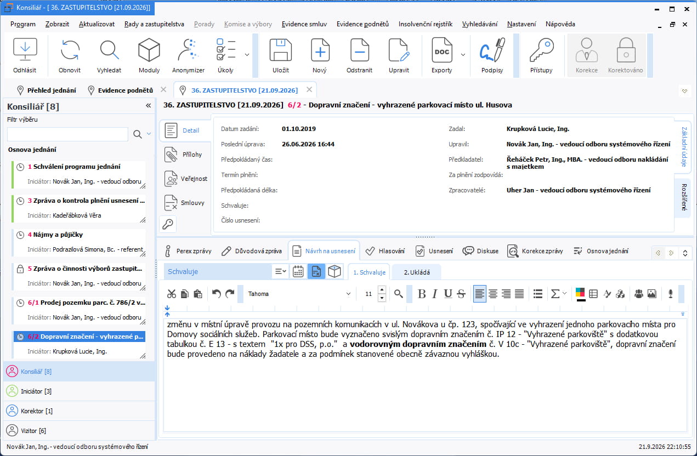Select the cut scissors icon in editor
The width and height of the screenshot is (697, 456).
(x=172, y=294)
